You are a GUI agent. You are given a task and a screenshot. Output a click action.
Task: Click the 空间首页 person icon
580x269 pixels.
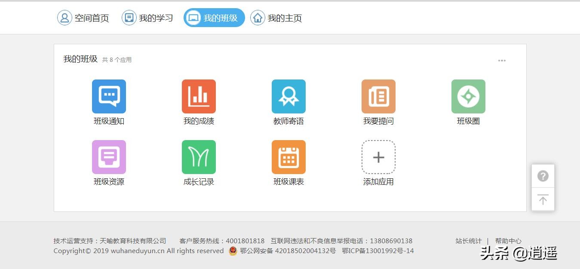click(x=64, y=18)
